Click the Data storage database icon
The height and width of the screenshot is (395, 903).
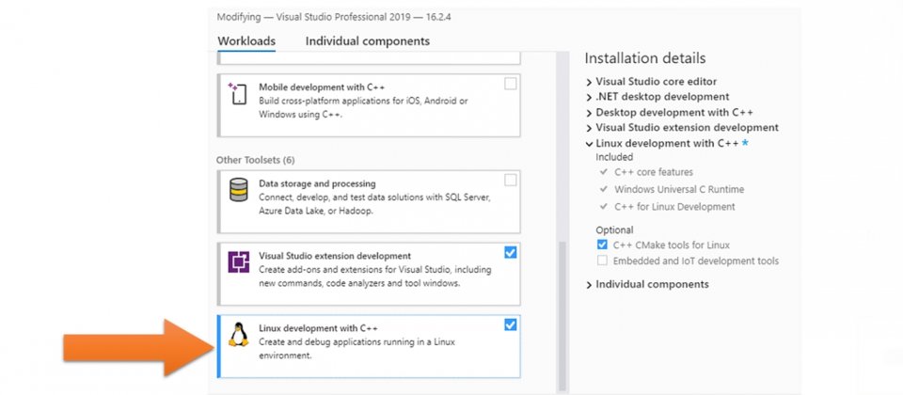pyautogui.click(x=238, y=189)
